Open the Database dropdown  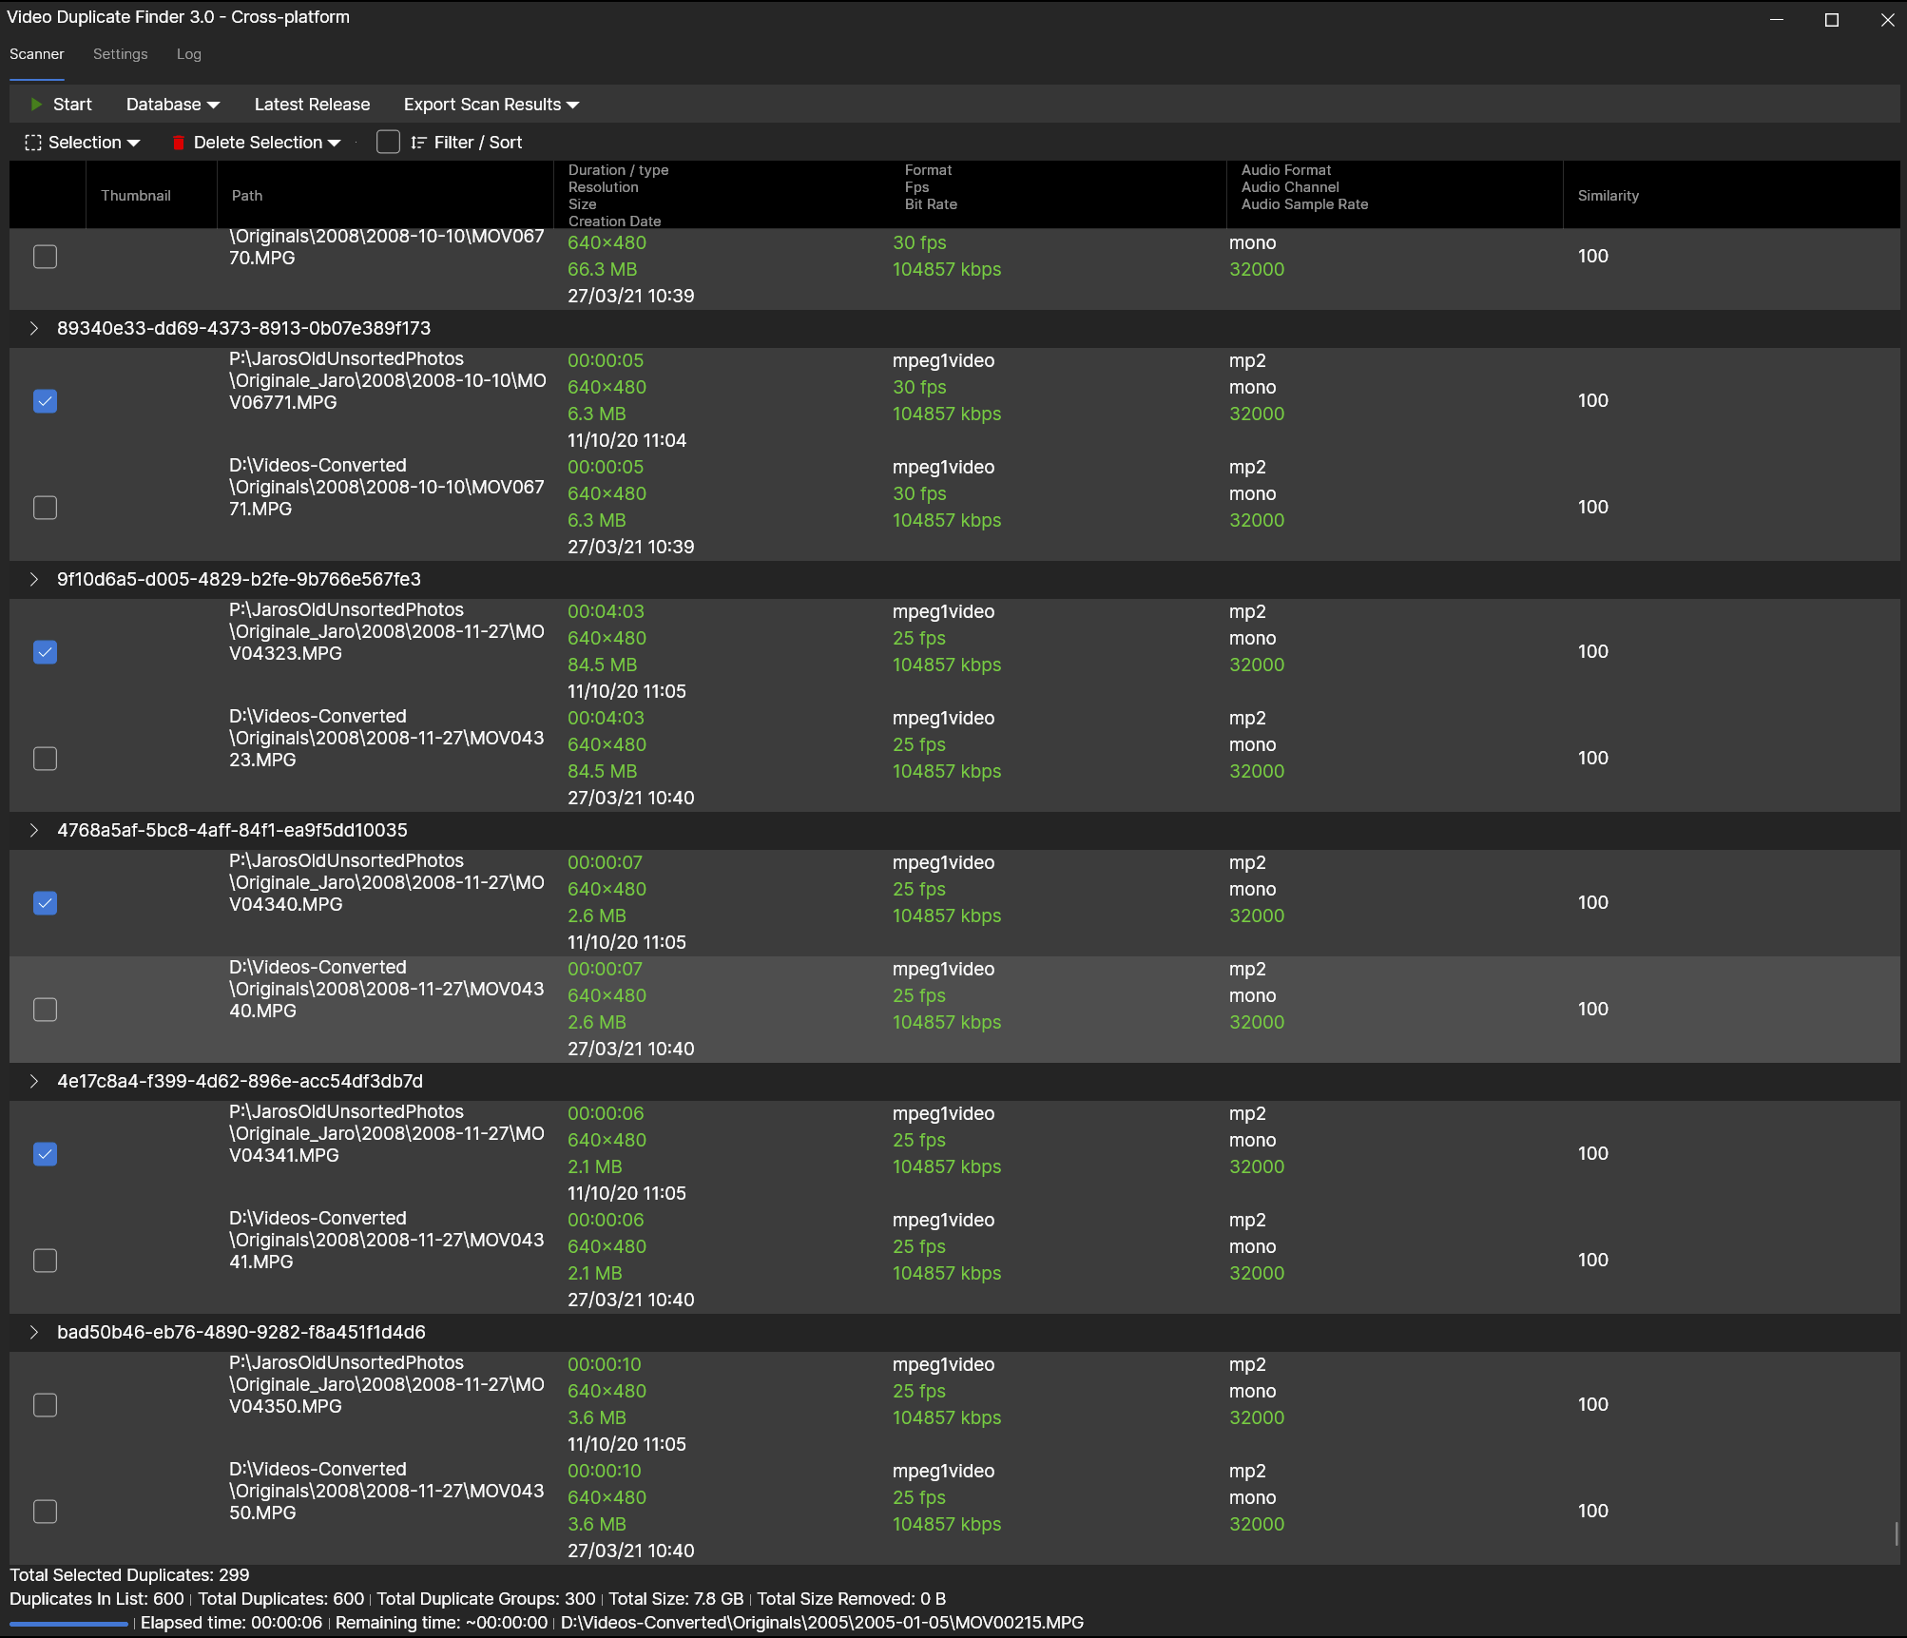click(172, 104)
